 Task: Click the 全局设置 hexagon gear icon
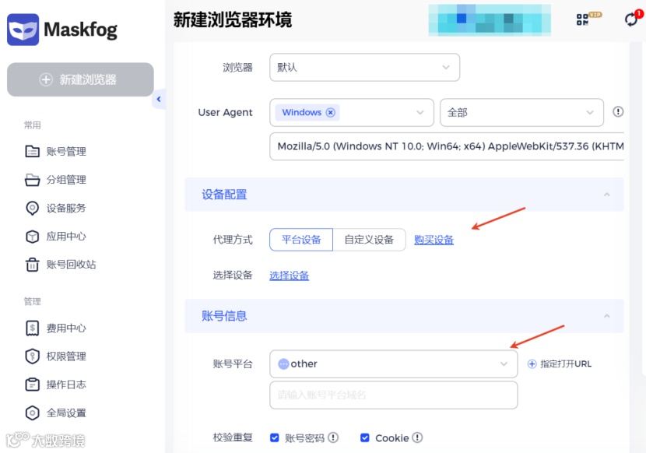coord(32,413)
